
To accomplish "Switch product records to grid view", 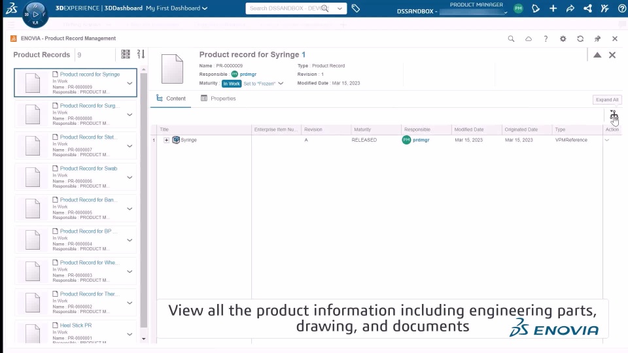I will 126,54.
